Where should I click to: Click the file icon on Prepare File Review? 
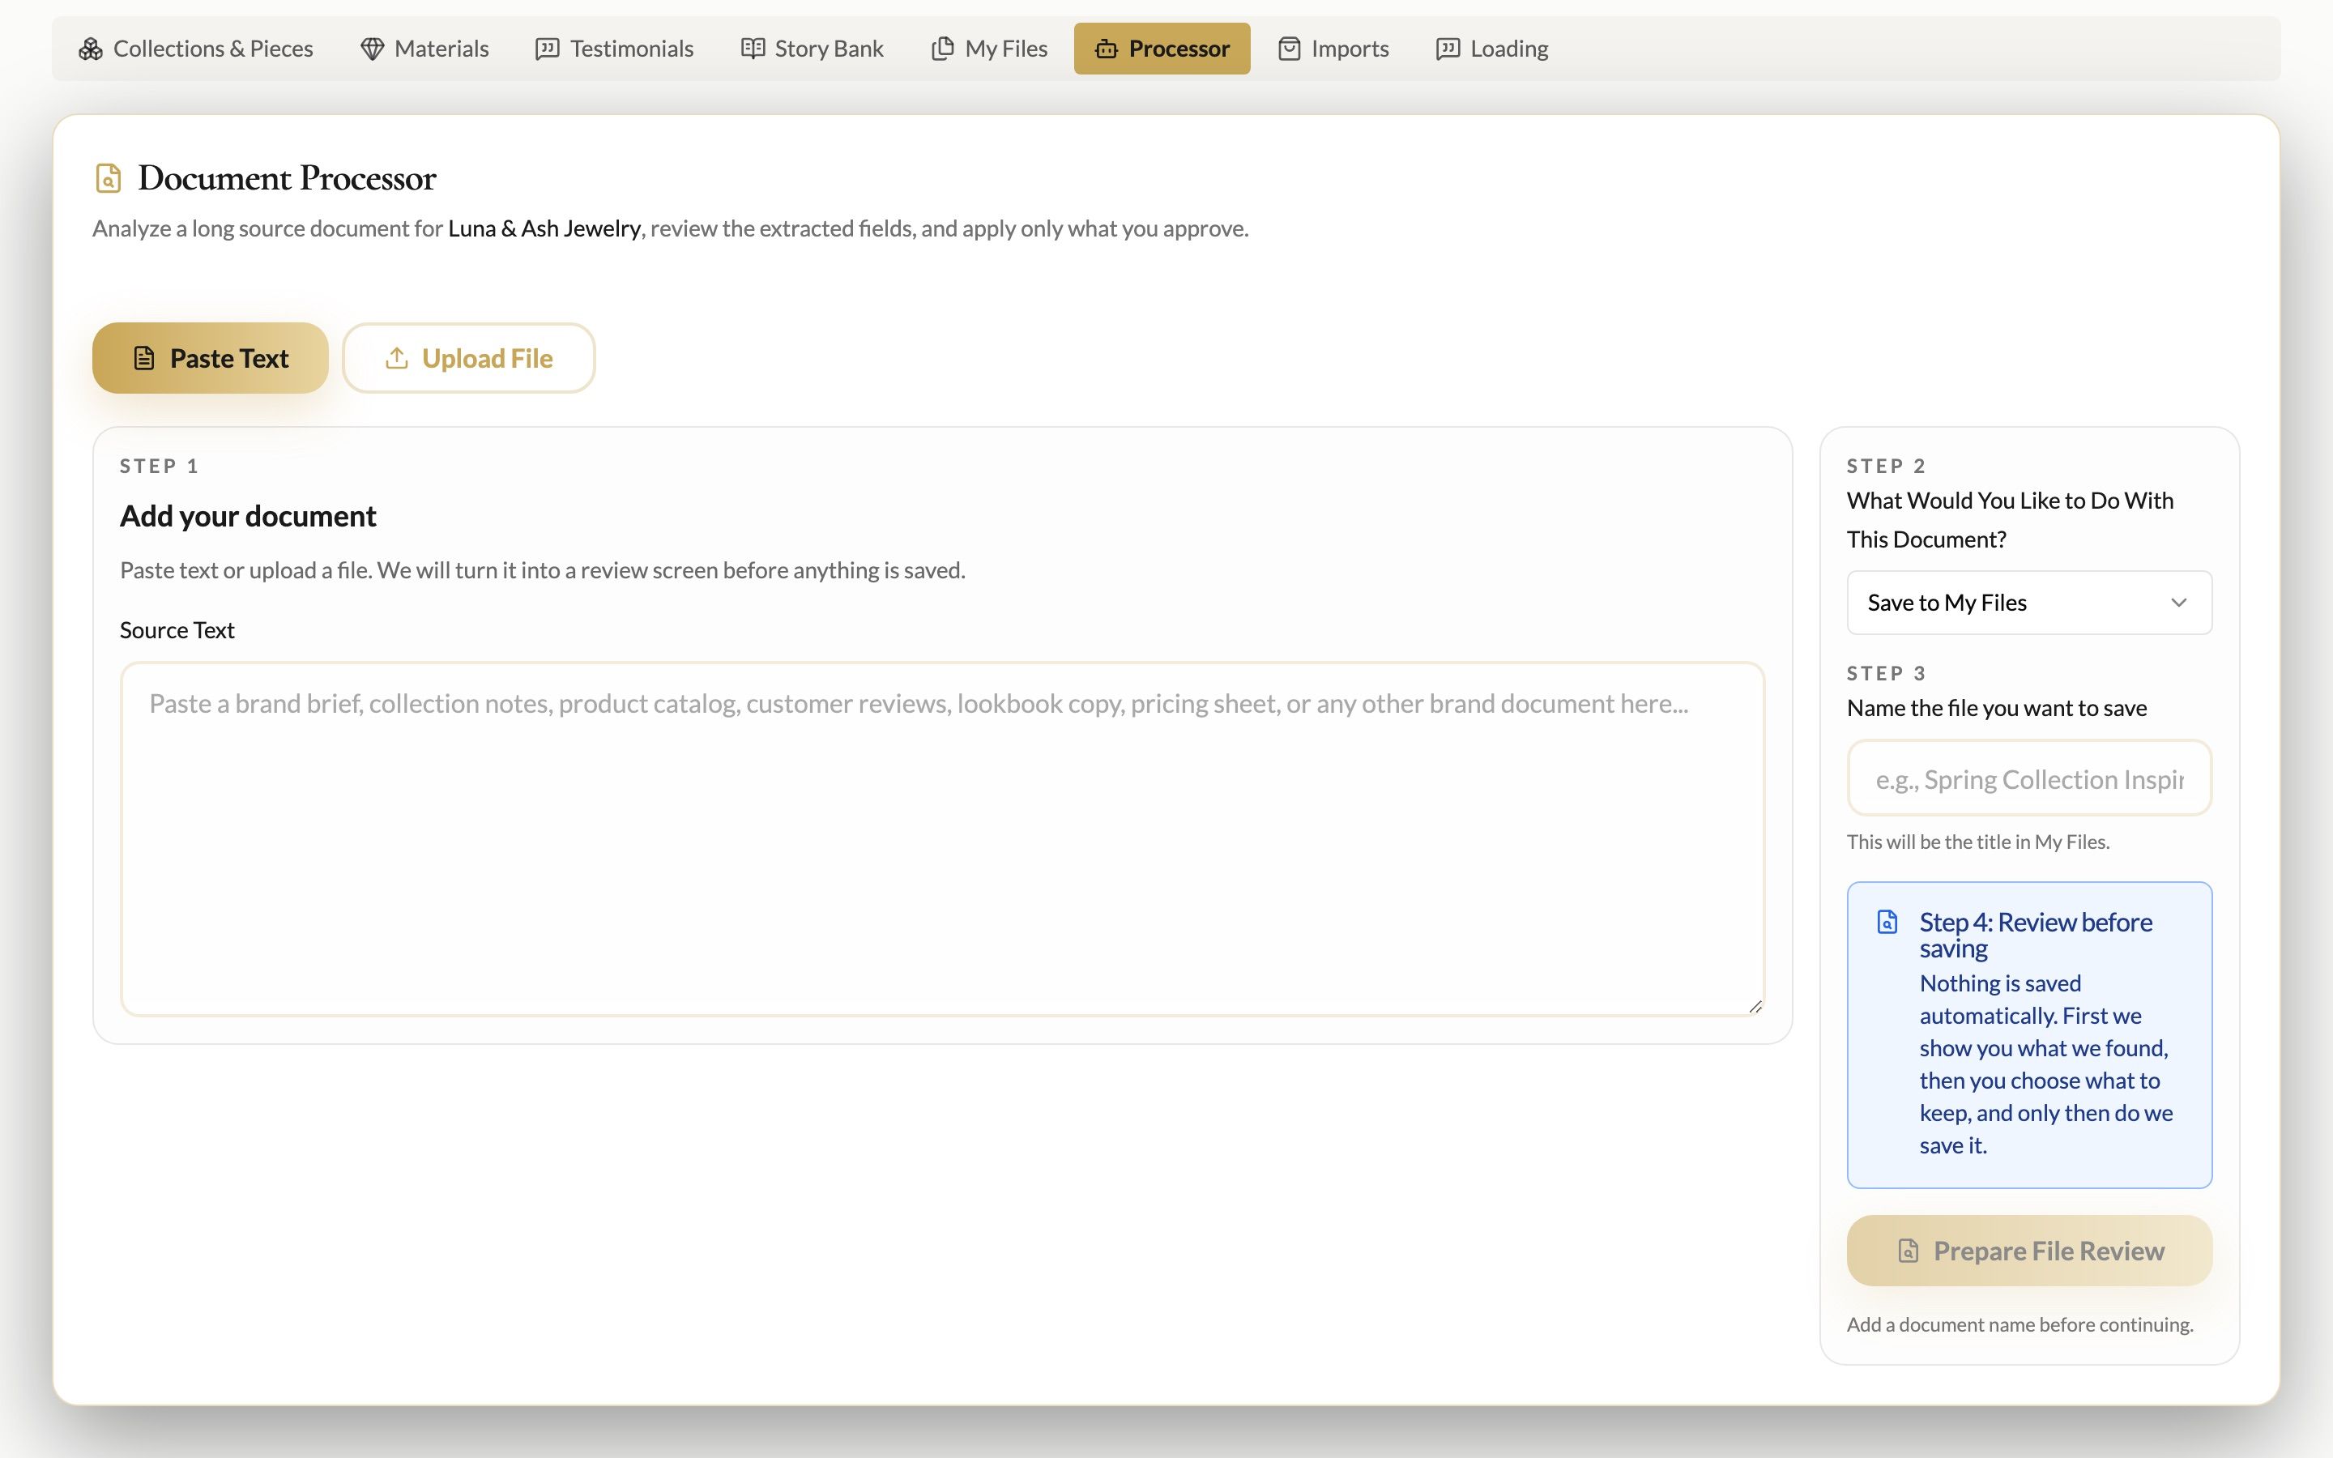point(1908,1251)
